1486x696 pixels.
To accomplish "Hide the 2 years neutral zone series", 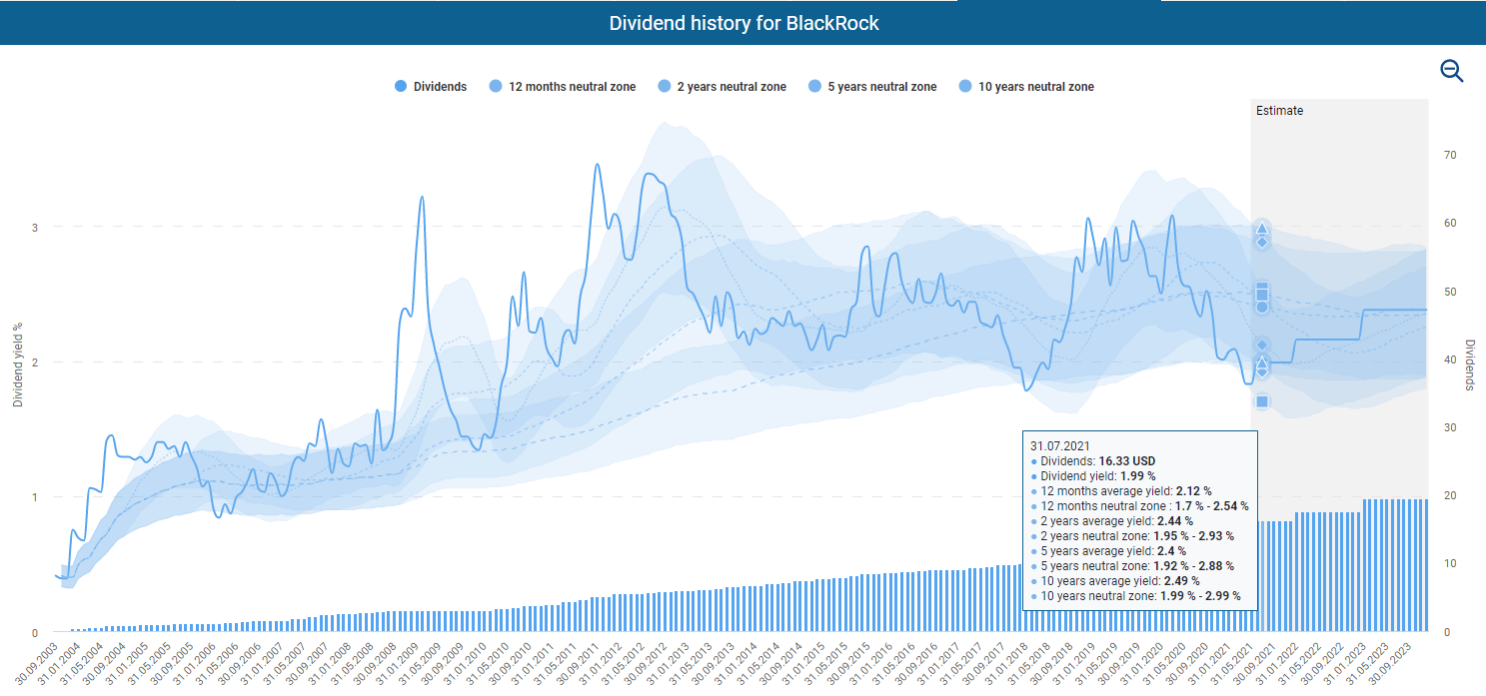I will pos(723,87).
